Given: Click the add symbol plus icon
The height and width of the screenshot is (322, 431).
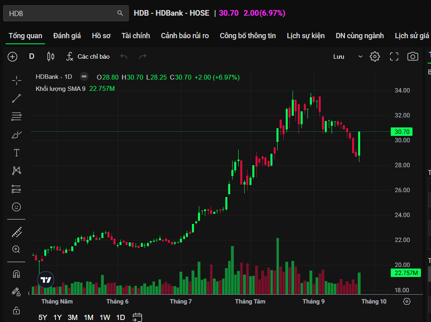Looking at the screenshot, I should tap(12, 57).
